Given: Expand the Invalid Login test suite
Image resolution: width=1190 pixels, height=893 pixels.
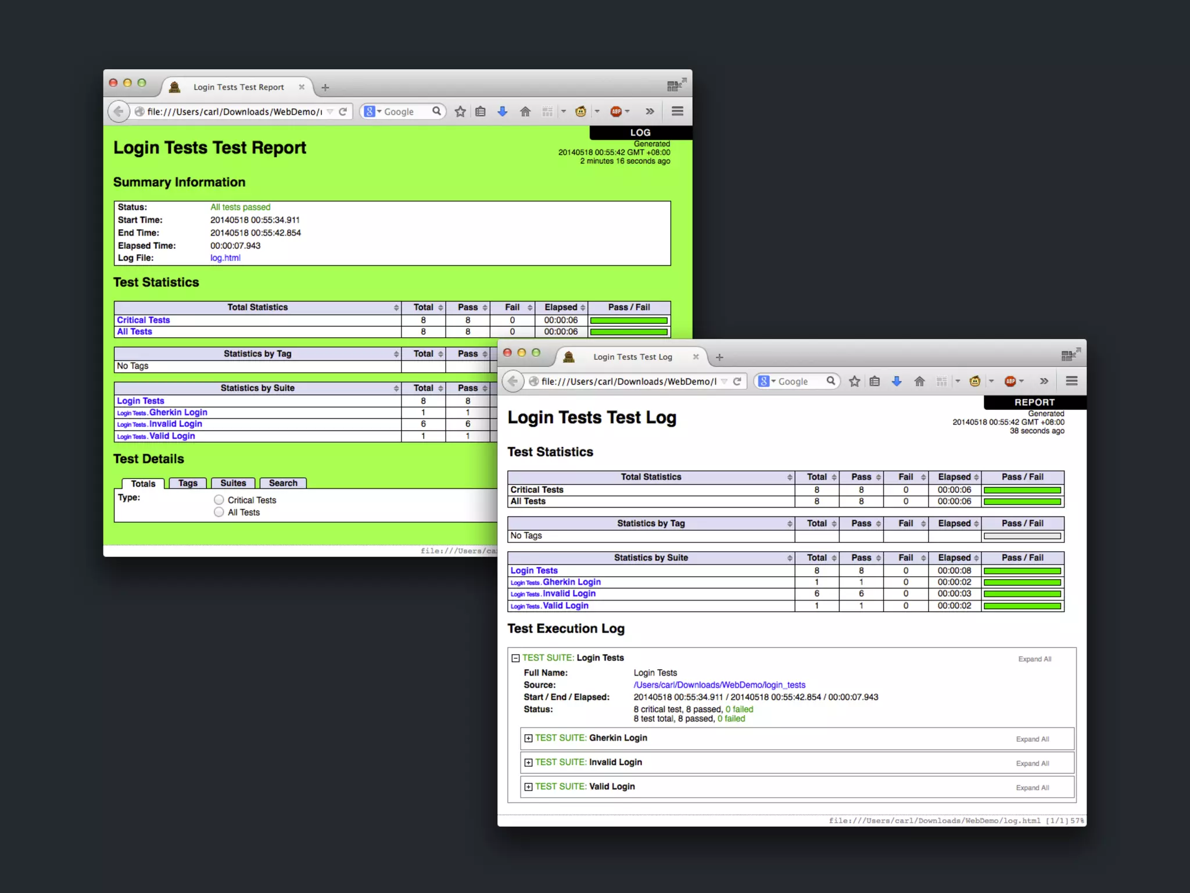Looking at the screenshot, I should [528, 763].
